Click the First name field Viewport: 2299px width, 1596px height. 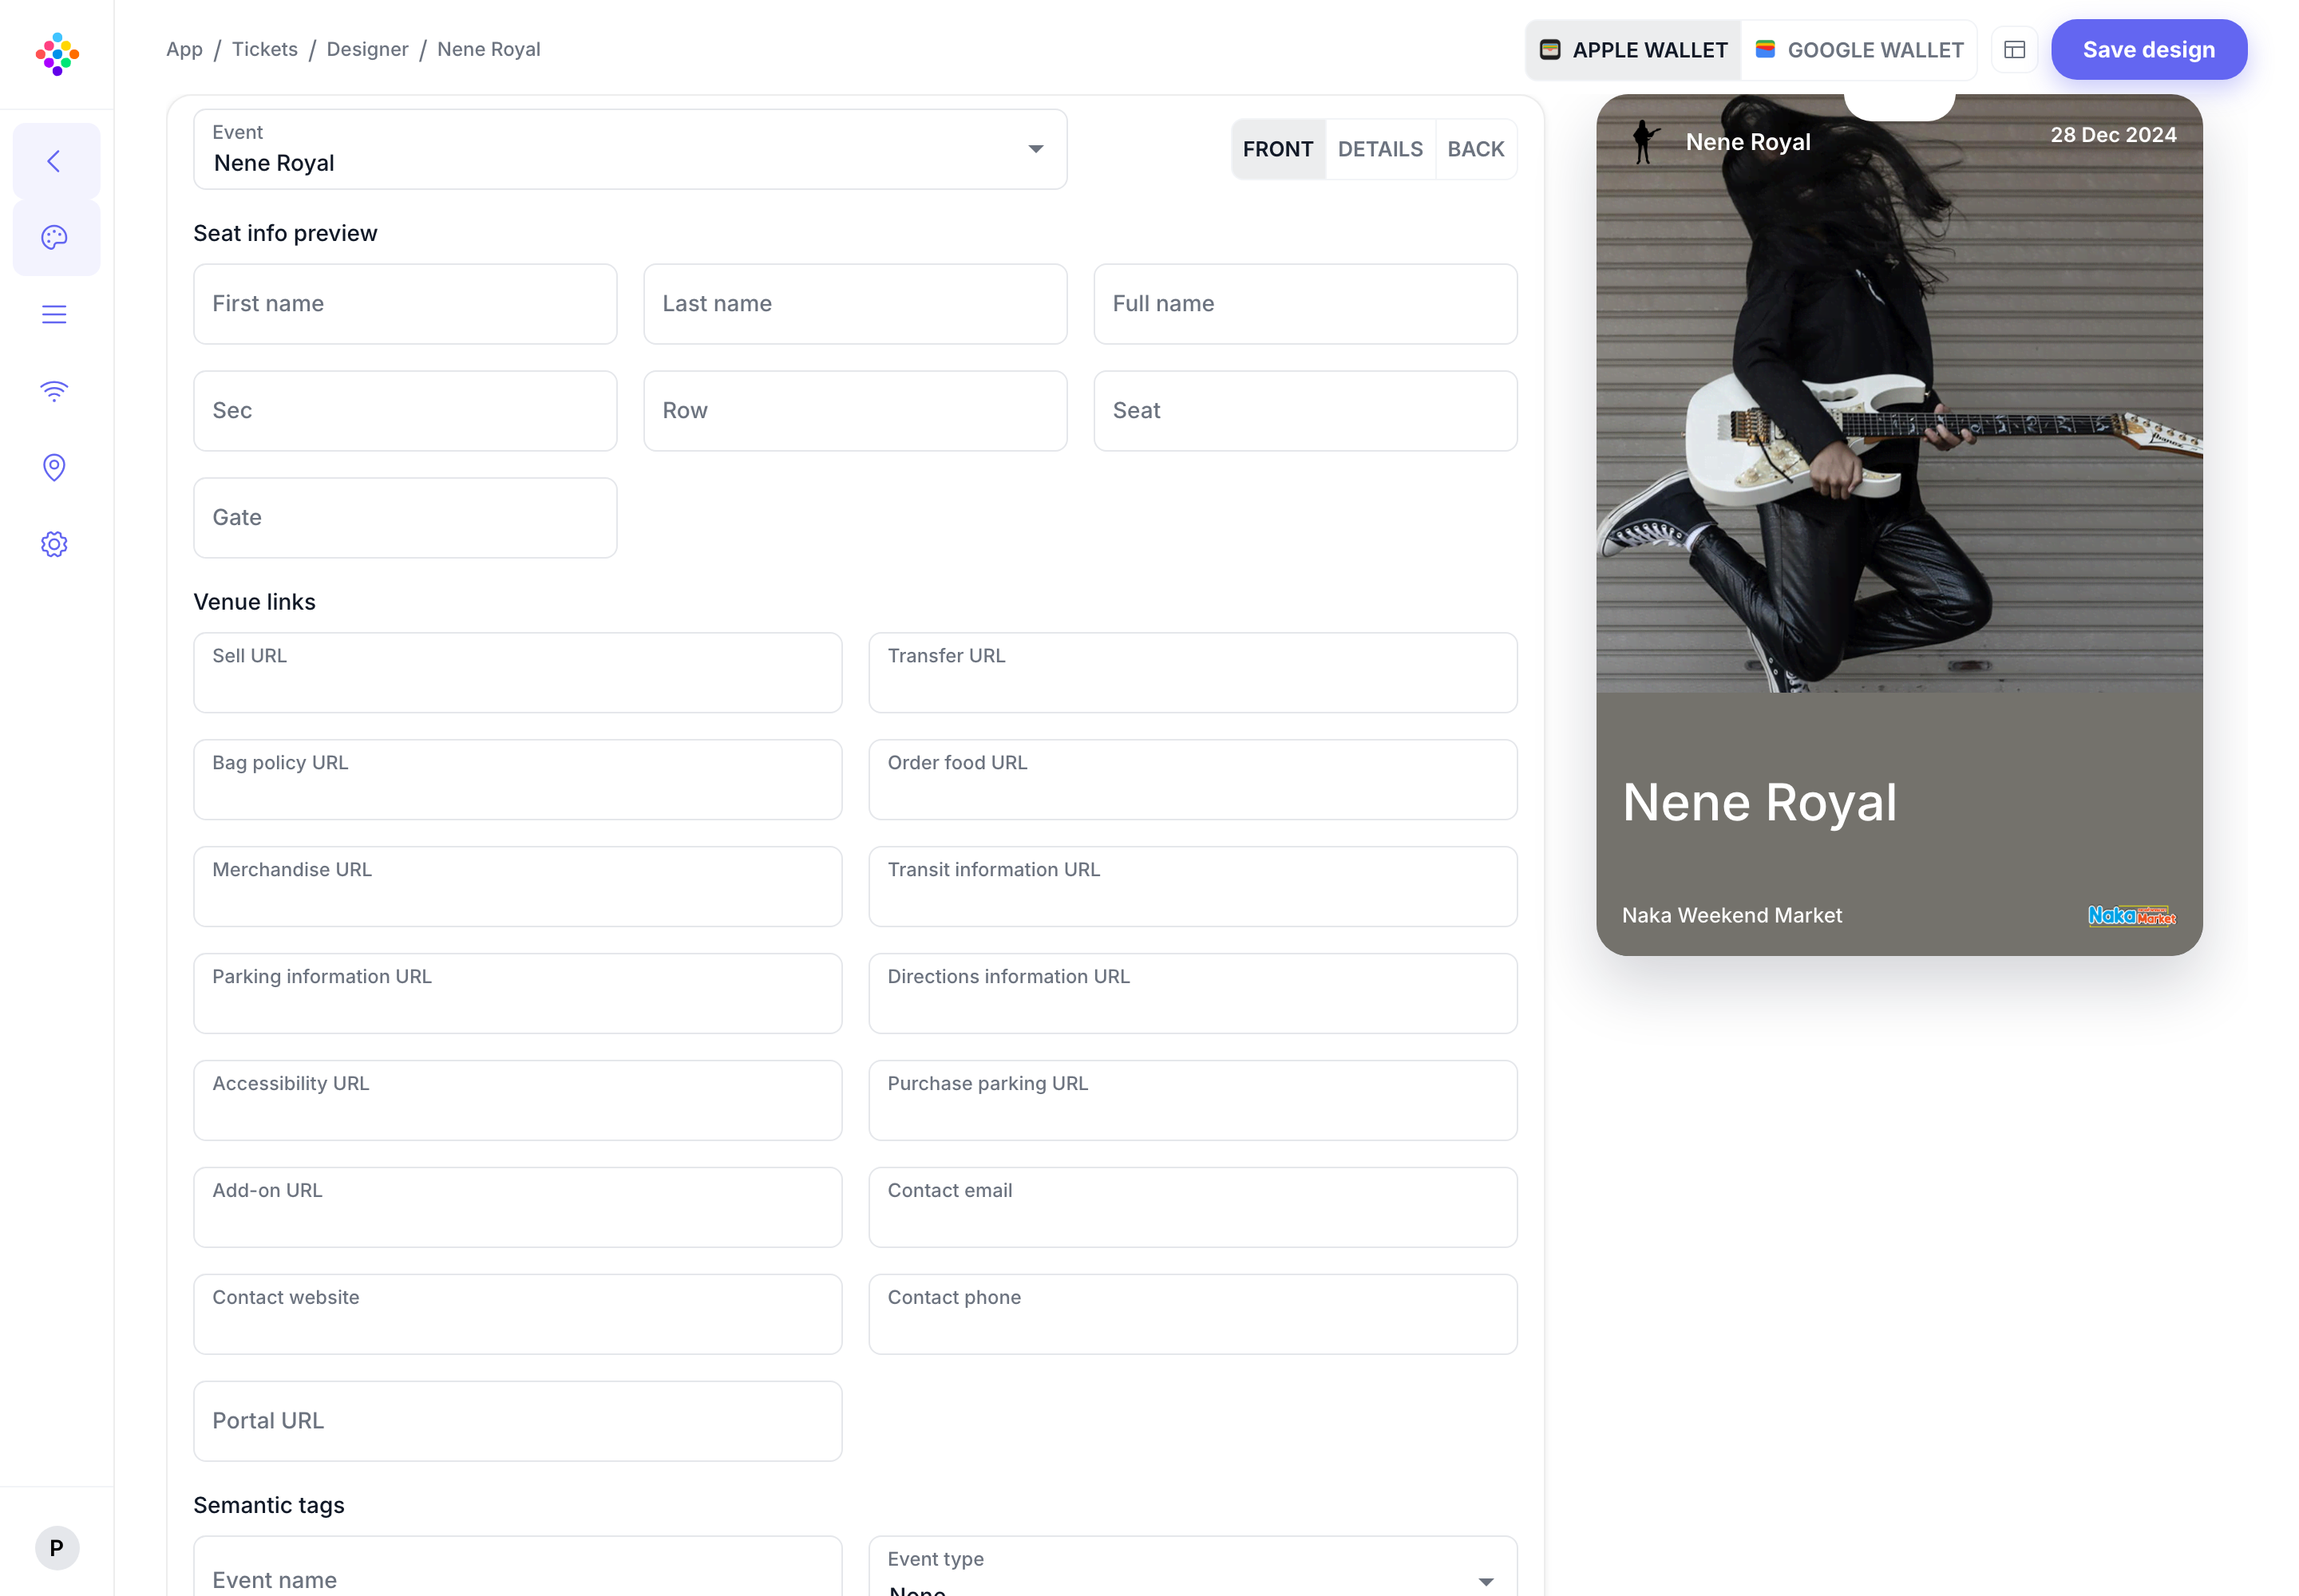pos(406,304)
